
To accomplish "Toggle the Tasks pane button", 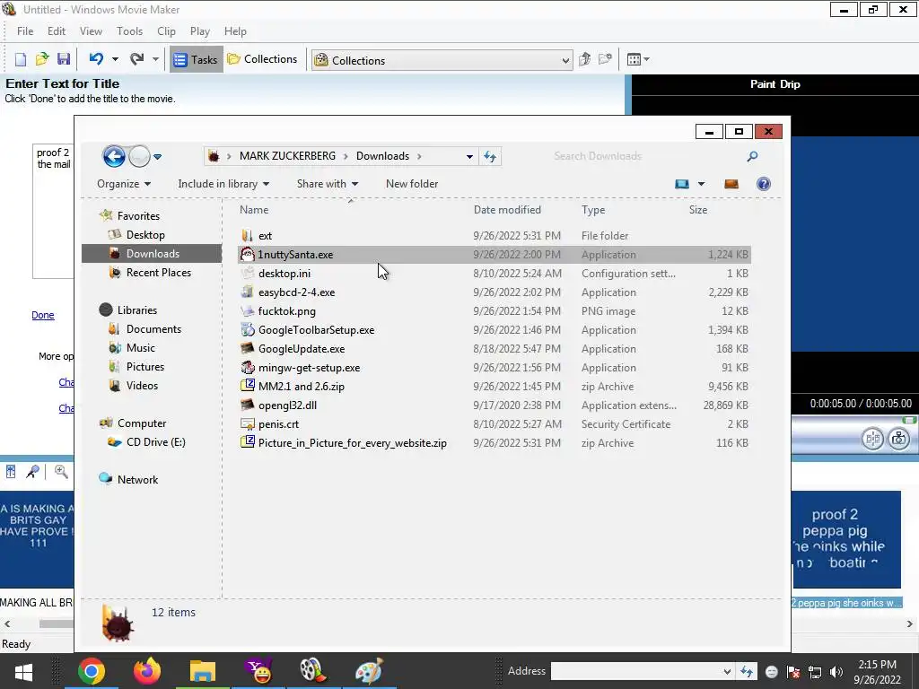I will (197, 59).
